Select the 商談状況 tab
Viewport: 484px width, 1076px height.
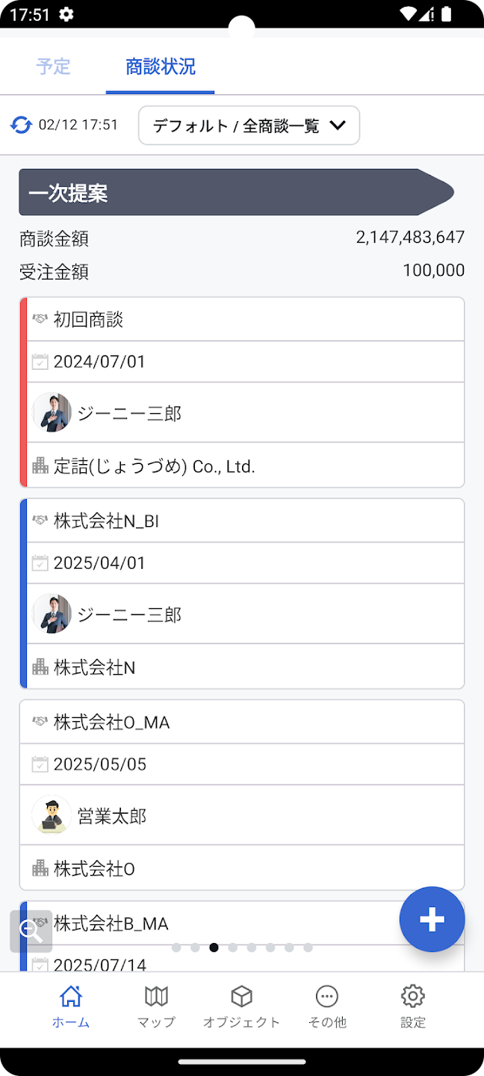pyautogui.click(x=160, y=67)
